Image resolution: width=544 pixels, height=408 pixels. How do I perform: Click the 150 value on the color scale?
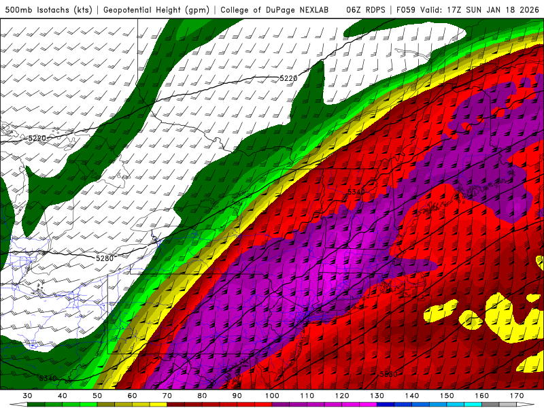click(x=447, y=396)
